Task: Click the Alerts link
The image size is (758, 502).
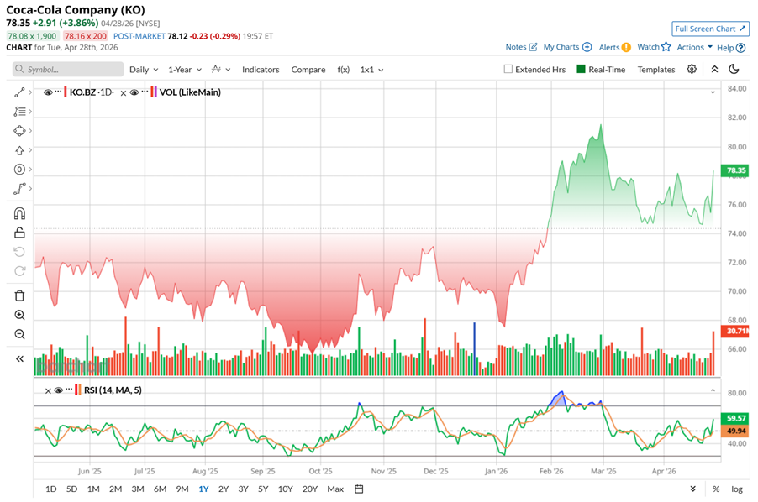Action: point(609,47)
